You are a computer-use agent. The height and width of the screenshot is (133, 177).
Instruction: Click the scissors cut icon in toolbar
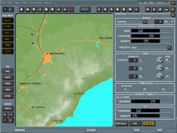(x=40, y=9)
